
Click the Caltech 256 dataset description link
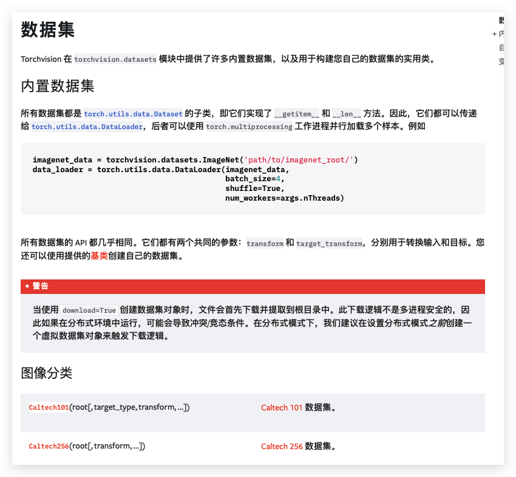click(281, 446)
